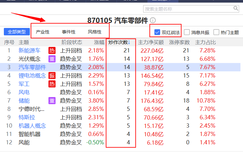Sort by the 涨停家数 column header

tap(179, 42)
